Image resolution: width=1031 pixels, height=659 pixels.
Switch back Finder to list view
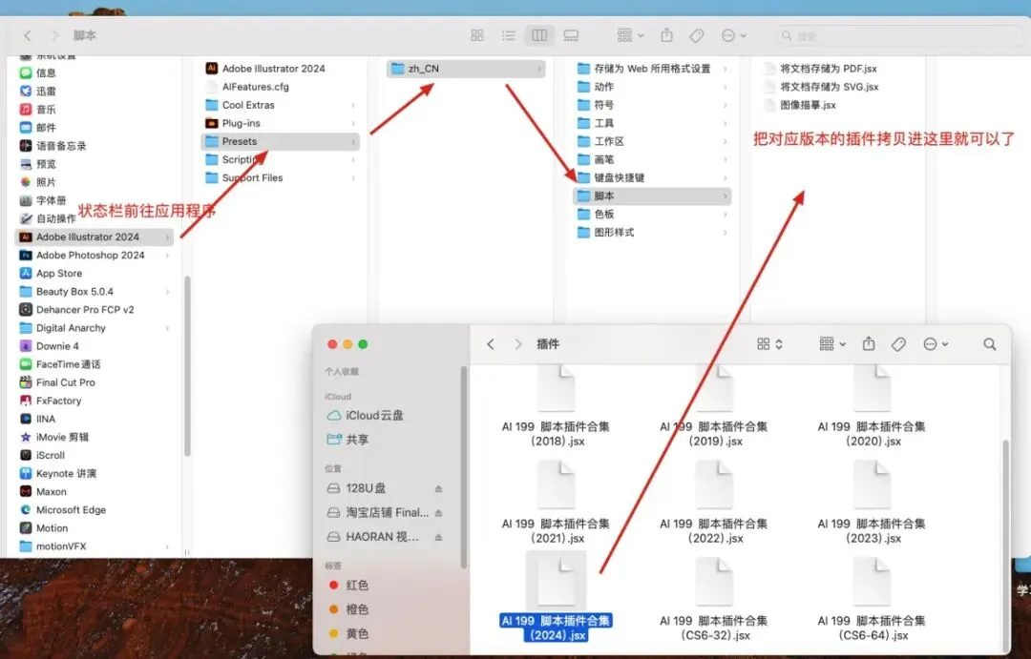pyautogui.click(x=508, y=35)
